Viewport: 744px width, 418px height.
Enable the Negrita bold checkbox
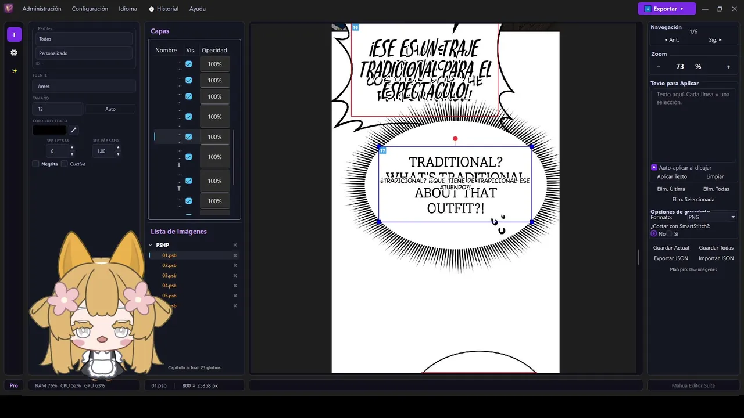(x=36, y=164)
